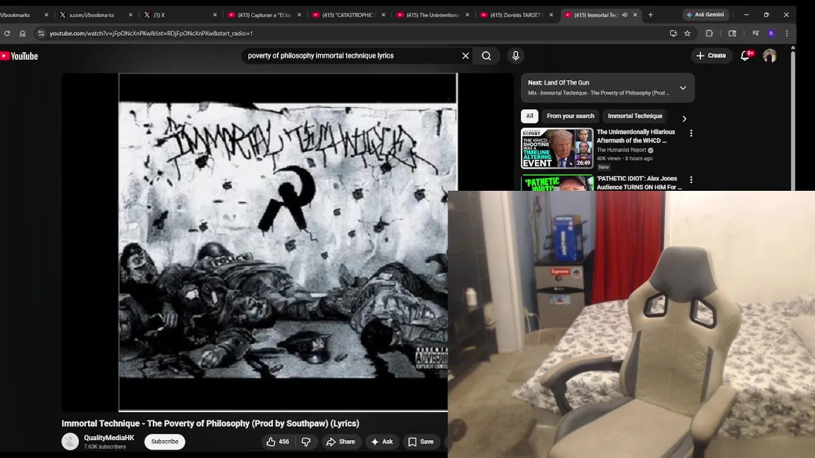The image size is (815, 458).
Task: Open the YouTube account avatar menu
Action: (770, 56)
